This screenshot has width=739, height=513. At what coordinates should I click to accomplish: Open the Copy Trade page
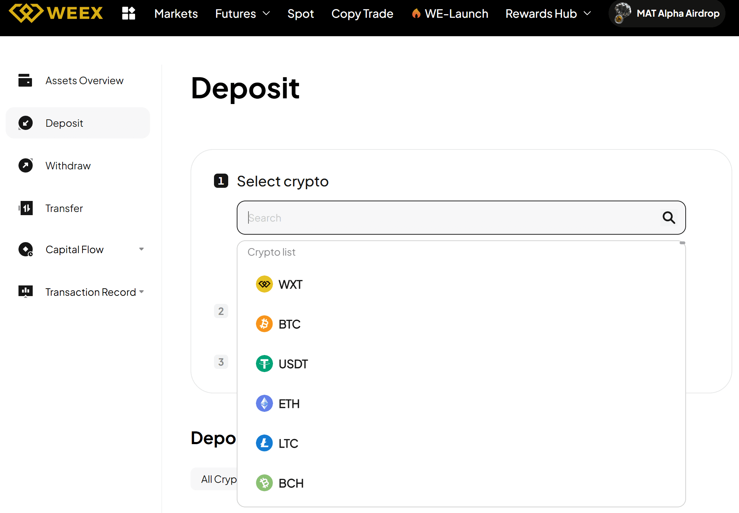pyautogui.click(x=362, y=13)
